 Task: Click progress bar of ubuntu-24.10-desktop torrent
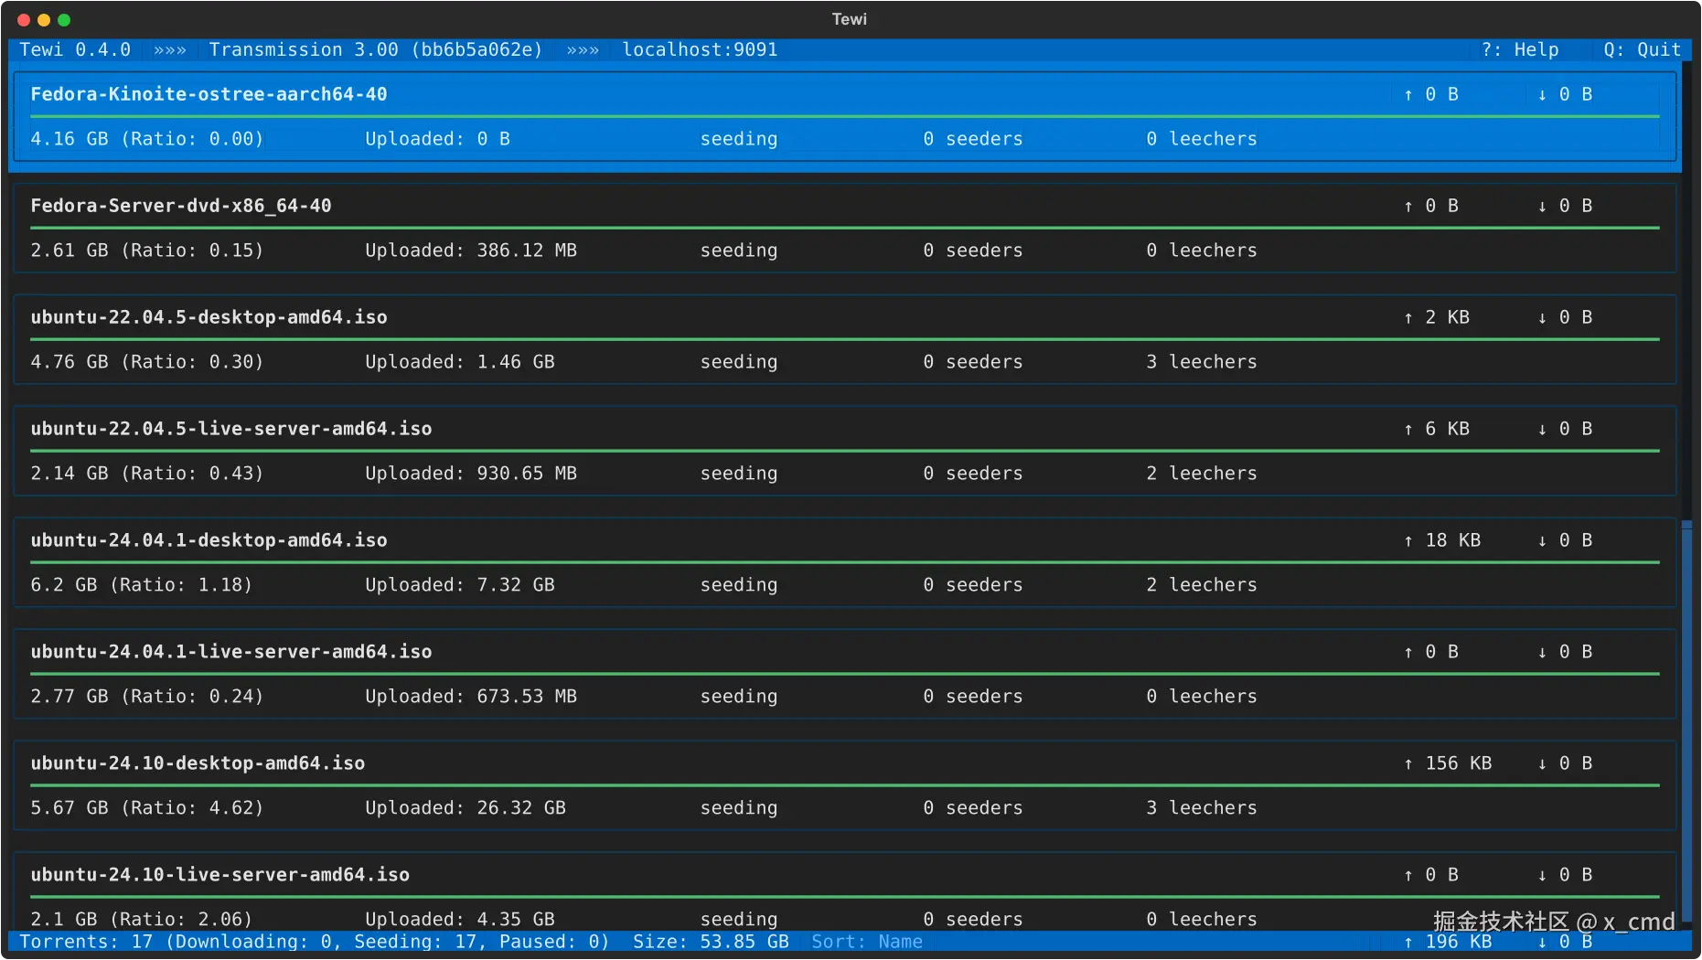click(845, 785)
